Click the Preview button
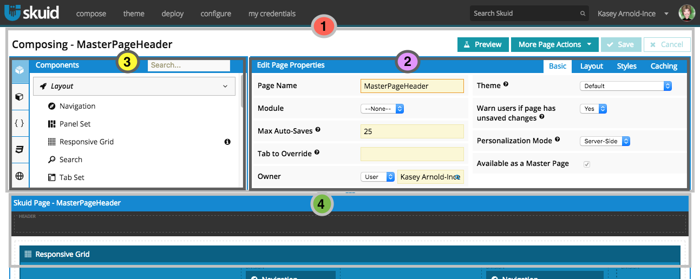 point(483,44)
